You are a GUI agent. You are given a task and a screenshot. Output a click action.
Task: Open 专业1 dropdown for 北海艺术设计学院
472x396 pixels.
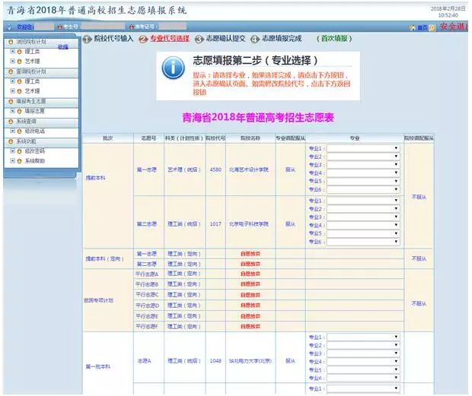click(362, 148)
